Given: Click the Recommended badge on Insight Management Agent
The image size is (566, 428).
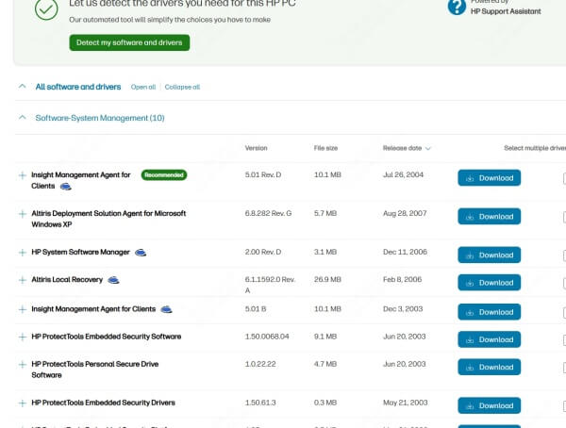Looking at the screenshot, I should tap(164, 175).
